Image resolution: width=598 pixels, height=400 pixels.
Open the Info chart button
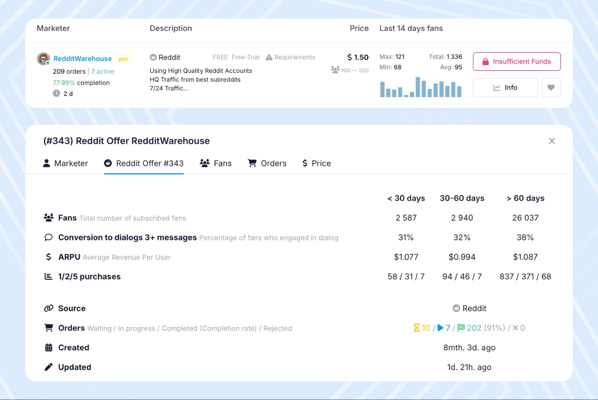point(505,88)
